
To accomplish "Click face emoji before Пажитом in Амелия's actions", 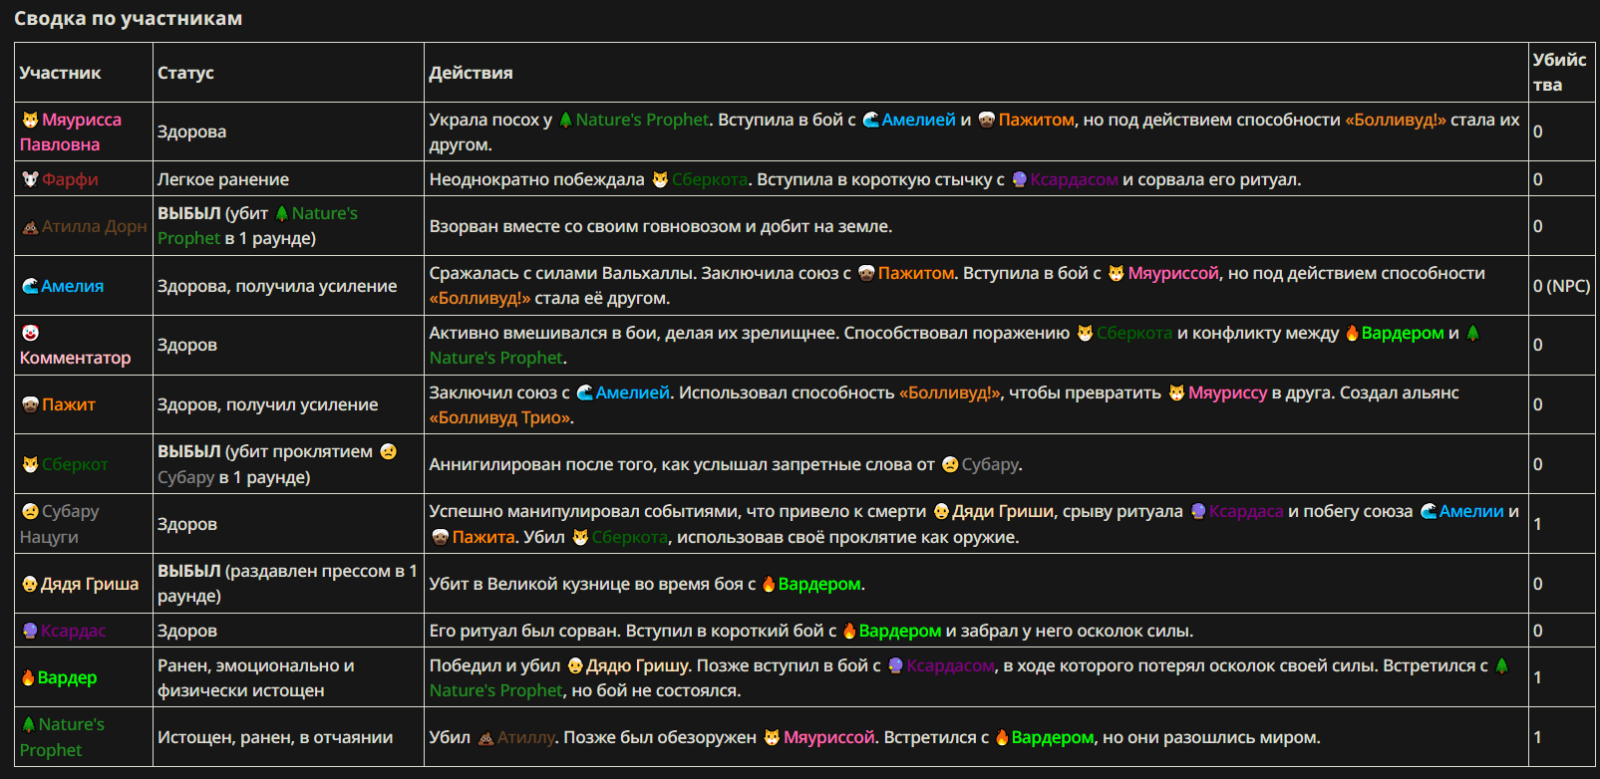I will click(x=866, y=273).
